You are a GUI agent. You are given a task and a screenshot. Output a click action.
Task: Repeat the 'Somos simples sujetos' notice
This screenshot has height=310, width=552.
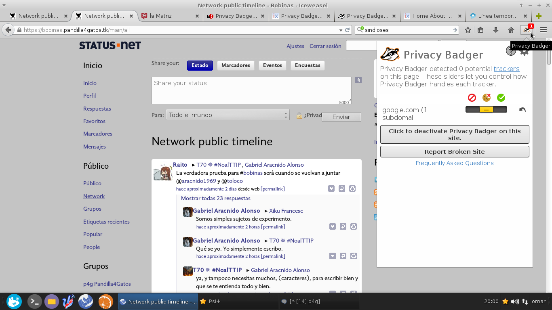(x=354, y=226)
